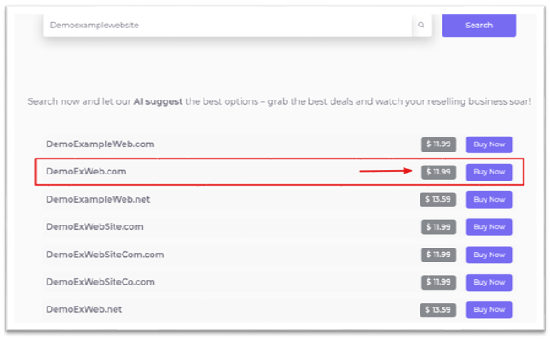
Task: Focus the Demoexamplewebsite search field
Action: pos(227,26)
